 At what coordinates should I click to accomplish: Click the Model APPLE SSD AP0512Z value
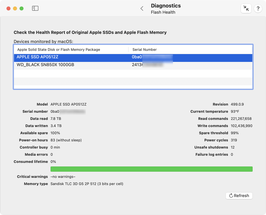point(68,104)
